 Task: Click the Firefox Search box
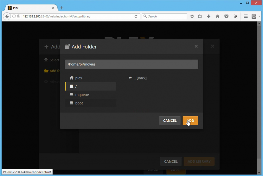click(x=164, y=16)
